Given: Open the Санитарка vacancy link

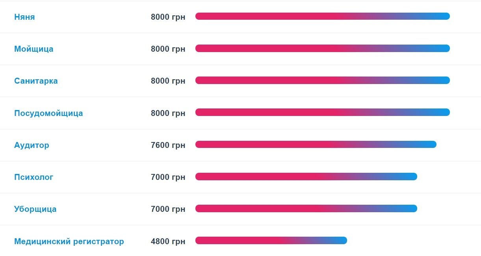Looking at the screenshot, I should point(36,81).
